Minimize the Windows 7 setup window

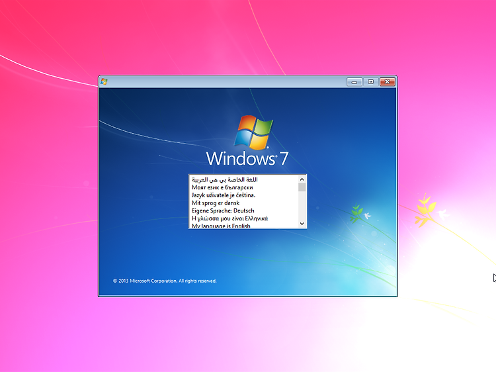pyautogui.click(x=354, y=82)
